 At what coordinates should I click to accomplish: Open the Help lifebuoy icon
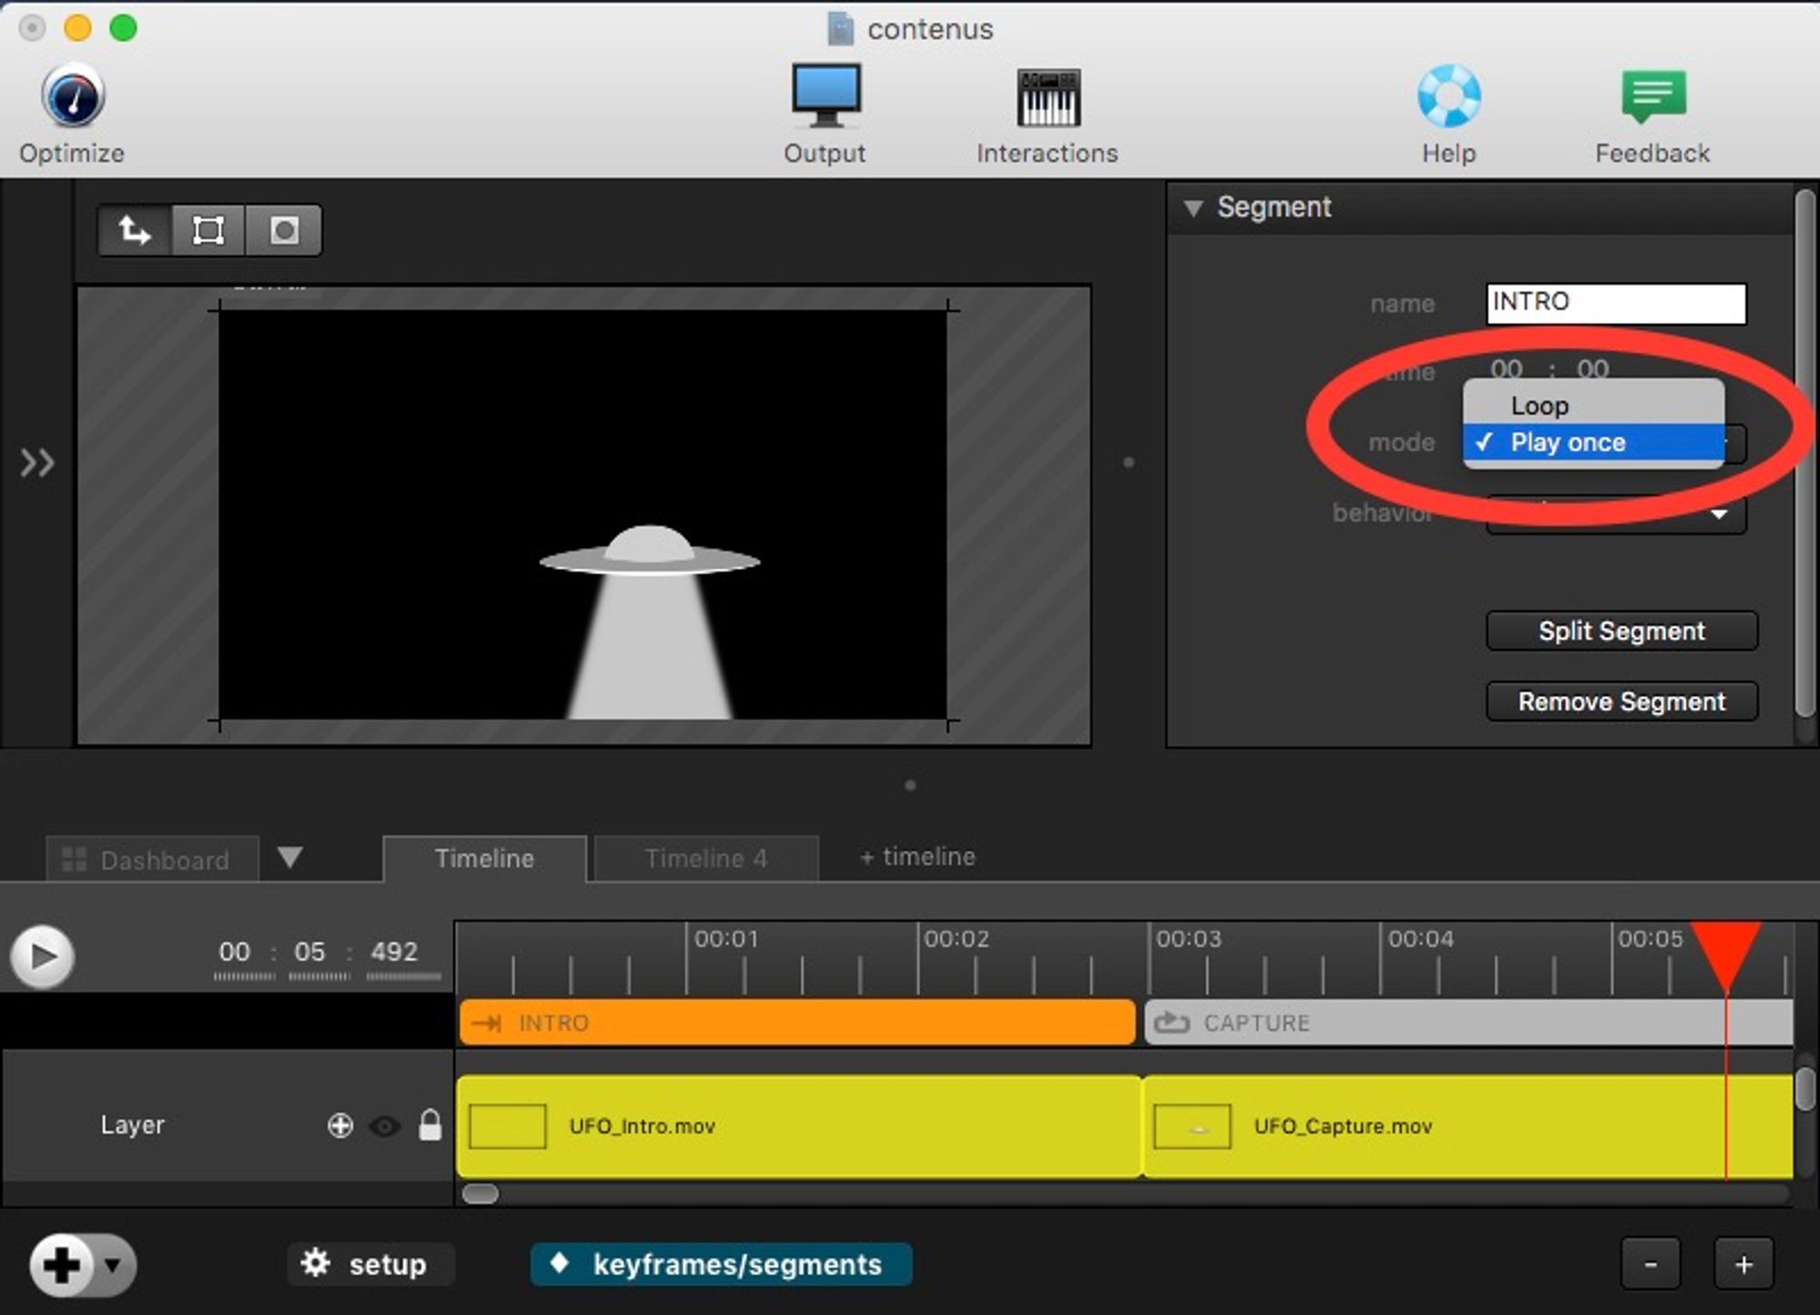pyautogui.click(x=1449, y=96)
